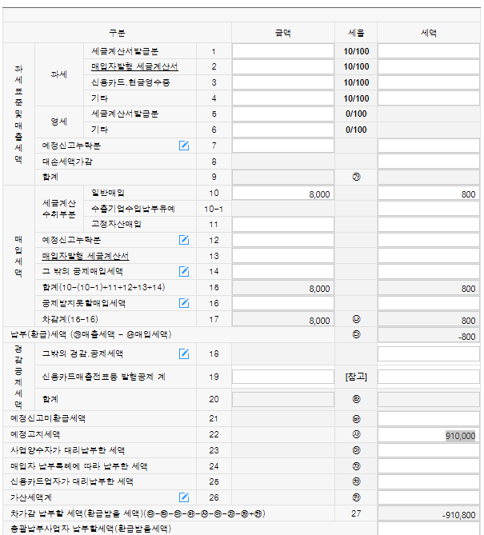Click 세액 field for 신용카드.현금영수증 row 3

pyautogui.click(x=428, y=82)
